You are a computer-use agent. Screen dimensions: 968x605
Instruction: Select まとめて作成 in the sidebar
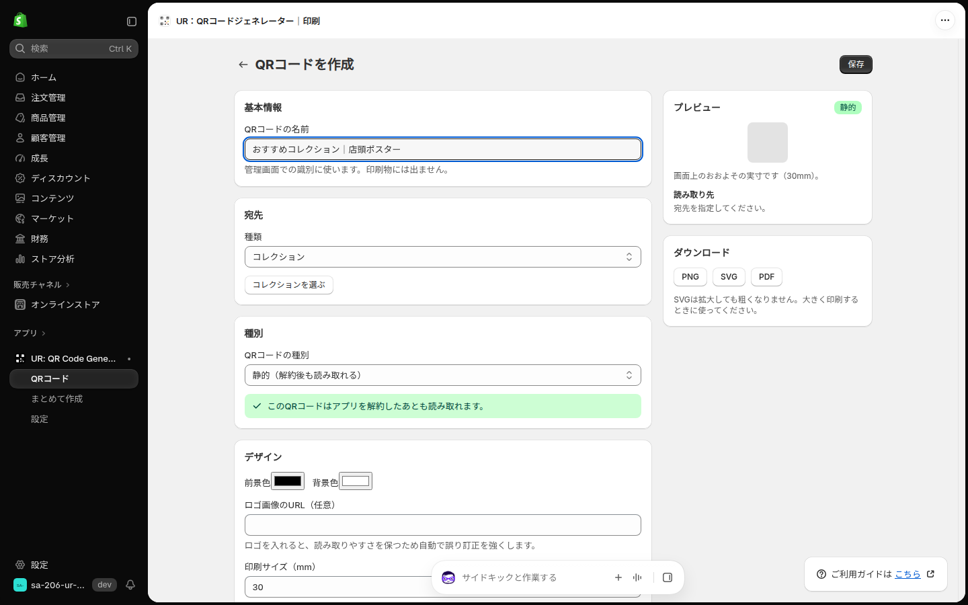click(74, 399)
